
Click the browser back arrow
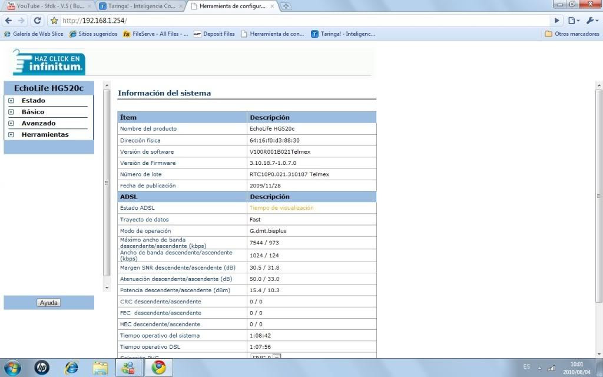[8, 21]
